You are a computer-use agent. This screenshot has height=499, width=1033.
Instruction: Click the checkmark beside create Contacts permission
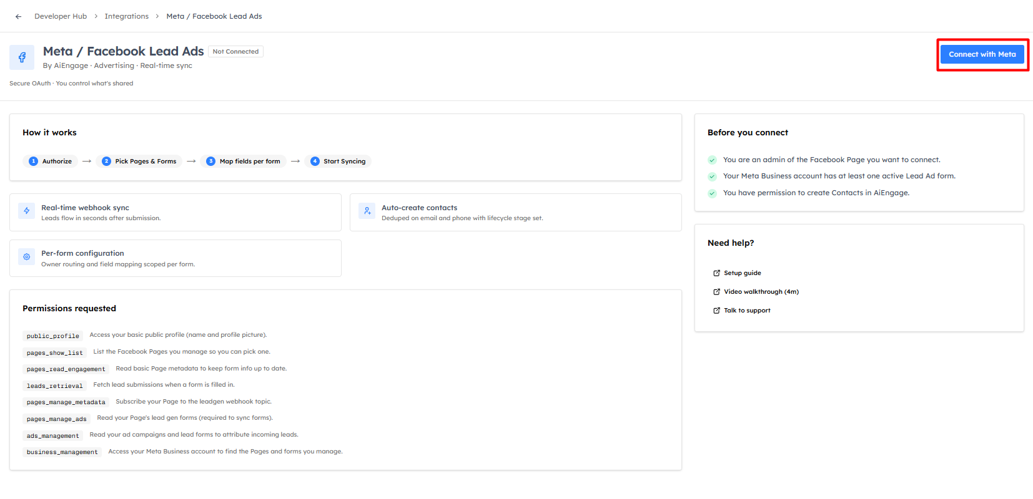(712, 193)
